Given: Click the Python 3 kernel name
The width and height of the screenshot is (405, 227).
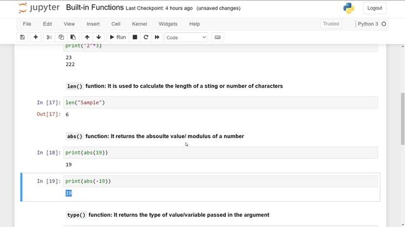Looking at the screenshot, I should (x=368, y=24).
